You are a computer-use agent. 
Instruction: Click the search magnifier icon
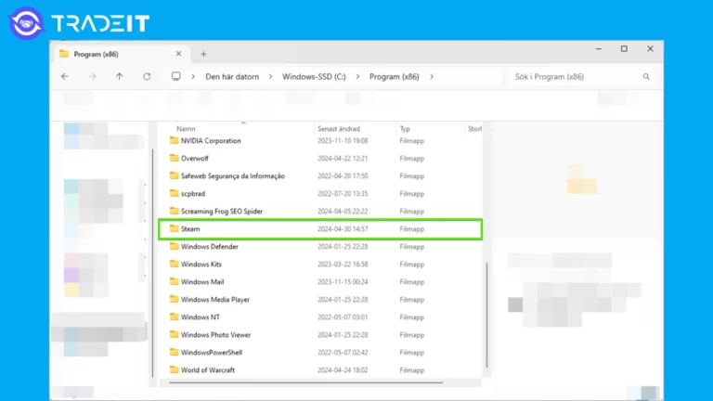tap(646, 76)
